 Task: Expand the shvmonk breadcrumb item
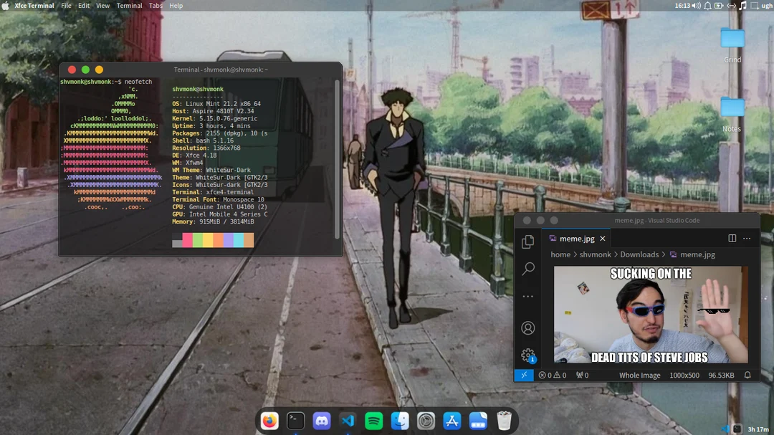click(x=595, y=254)
